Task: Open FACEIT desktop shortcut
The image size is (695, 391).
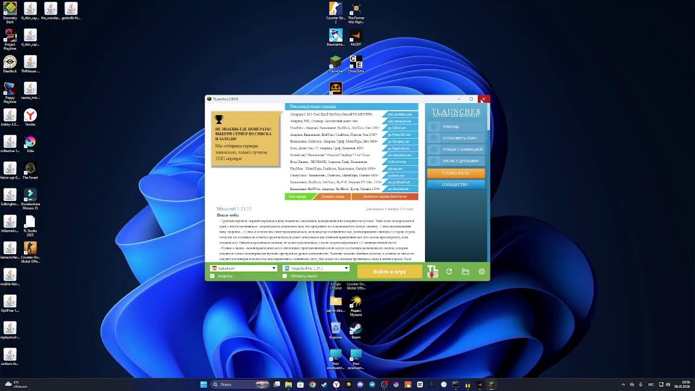Action: click(x=356, y=37)
